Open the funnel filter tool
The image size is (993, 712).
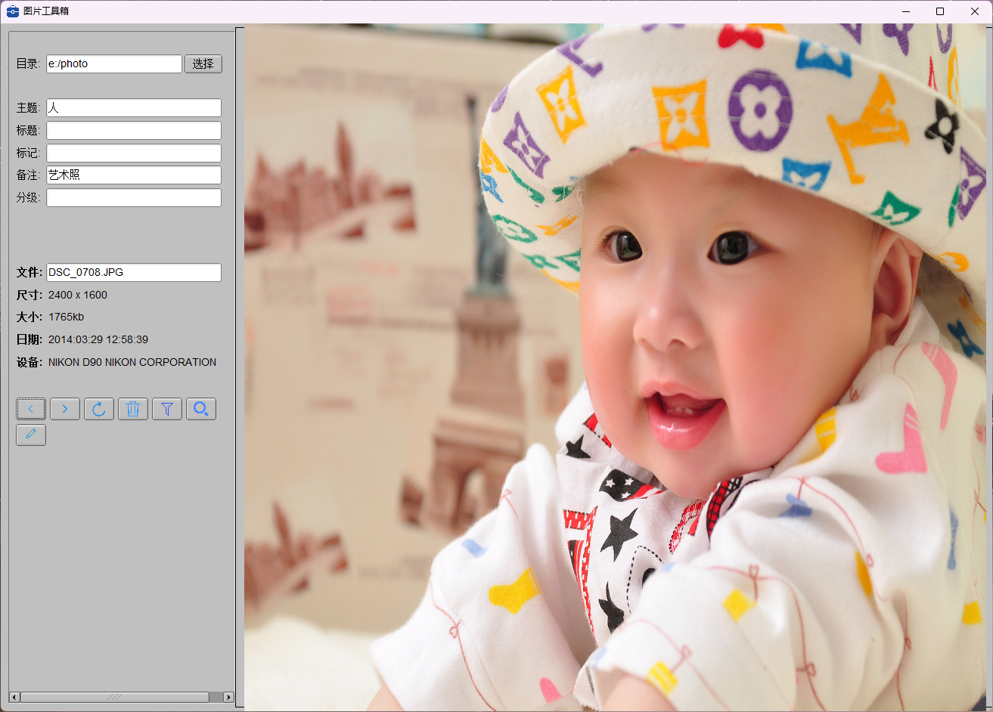pyautogui.click(x=167, y=409)
